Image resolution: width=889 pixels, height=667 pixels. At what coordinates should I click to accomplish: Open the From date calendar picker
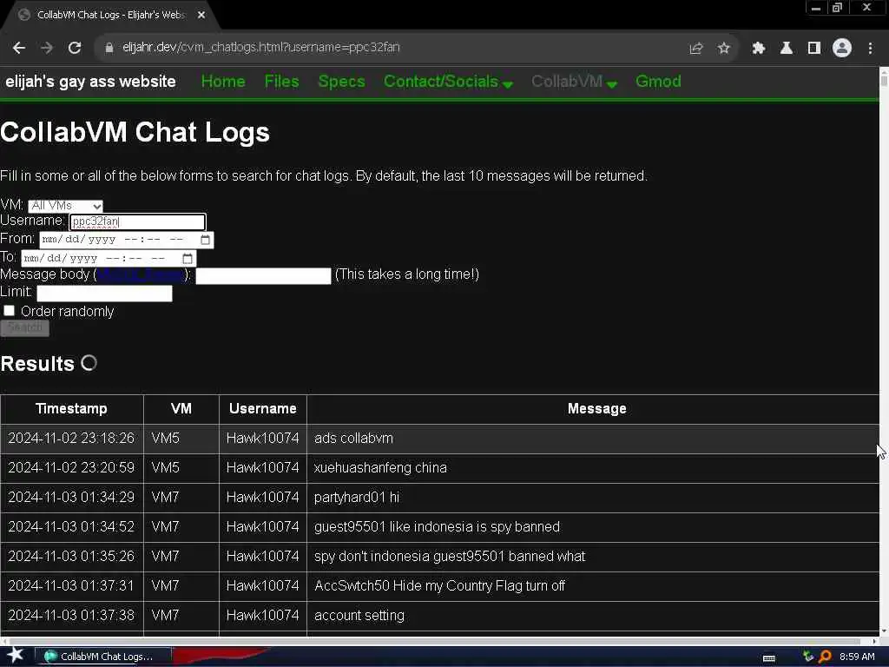pos(205,240)
